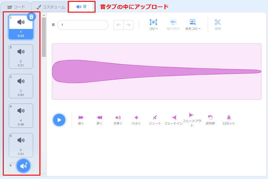Apply the 大きく louder effect
Image resolution: width=268 pixels, height=179 pixels.
[x=118, y=120]
